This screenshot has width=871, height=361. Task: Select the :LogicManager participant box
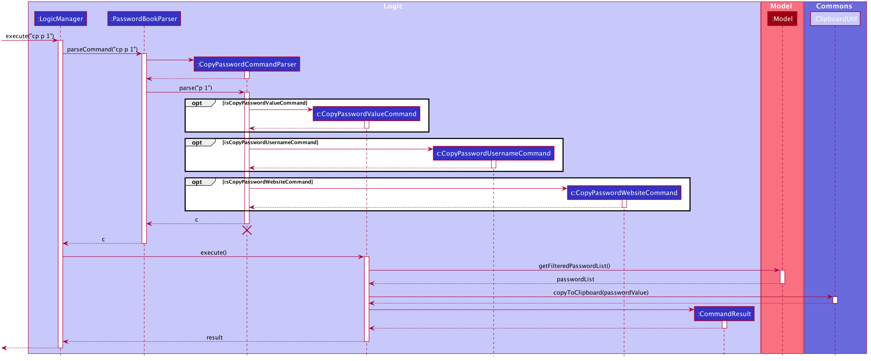(61, 19)
